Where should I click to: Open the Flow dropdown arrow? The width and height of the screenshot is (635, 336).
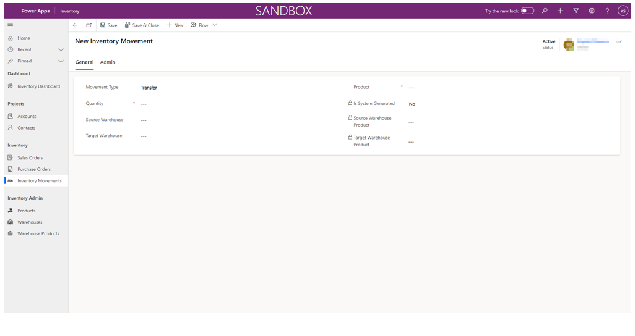click(x=215, y=25)
